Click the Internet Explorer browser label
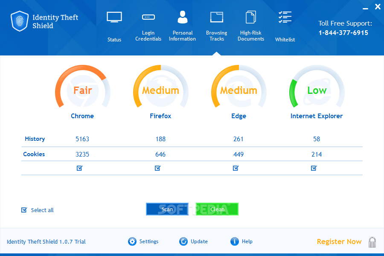This screenshot has height=256, width=384. (x=317, y=116)
